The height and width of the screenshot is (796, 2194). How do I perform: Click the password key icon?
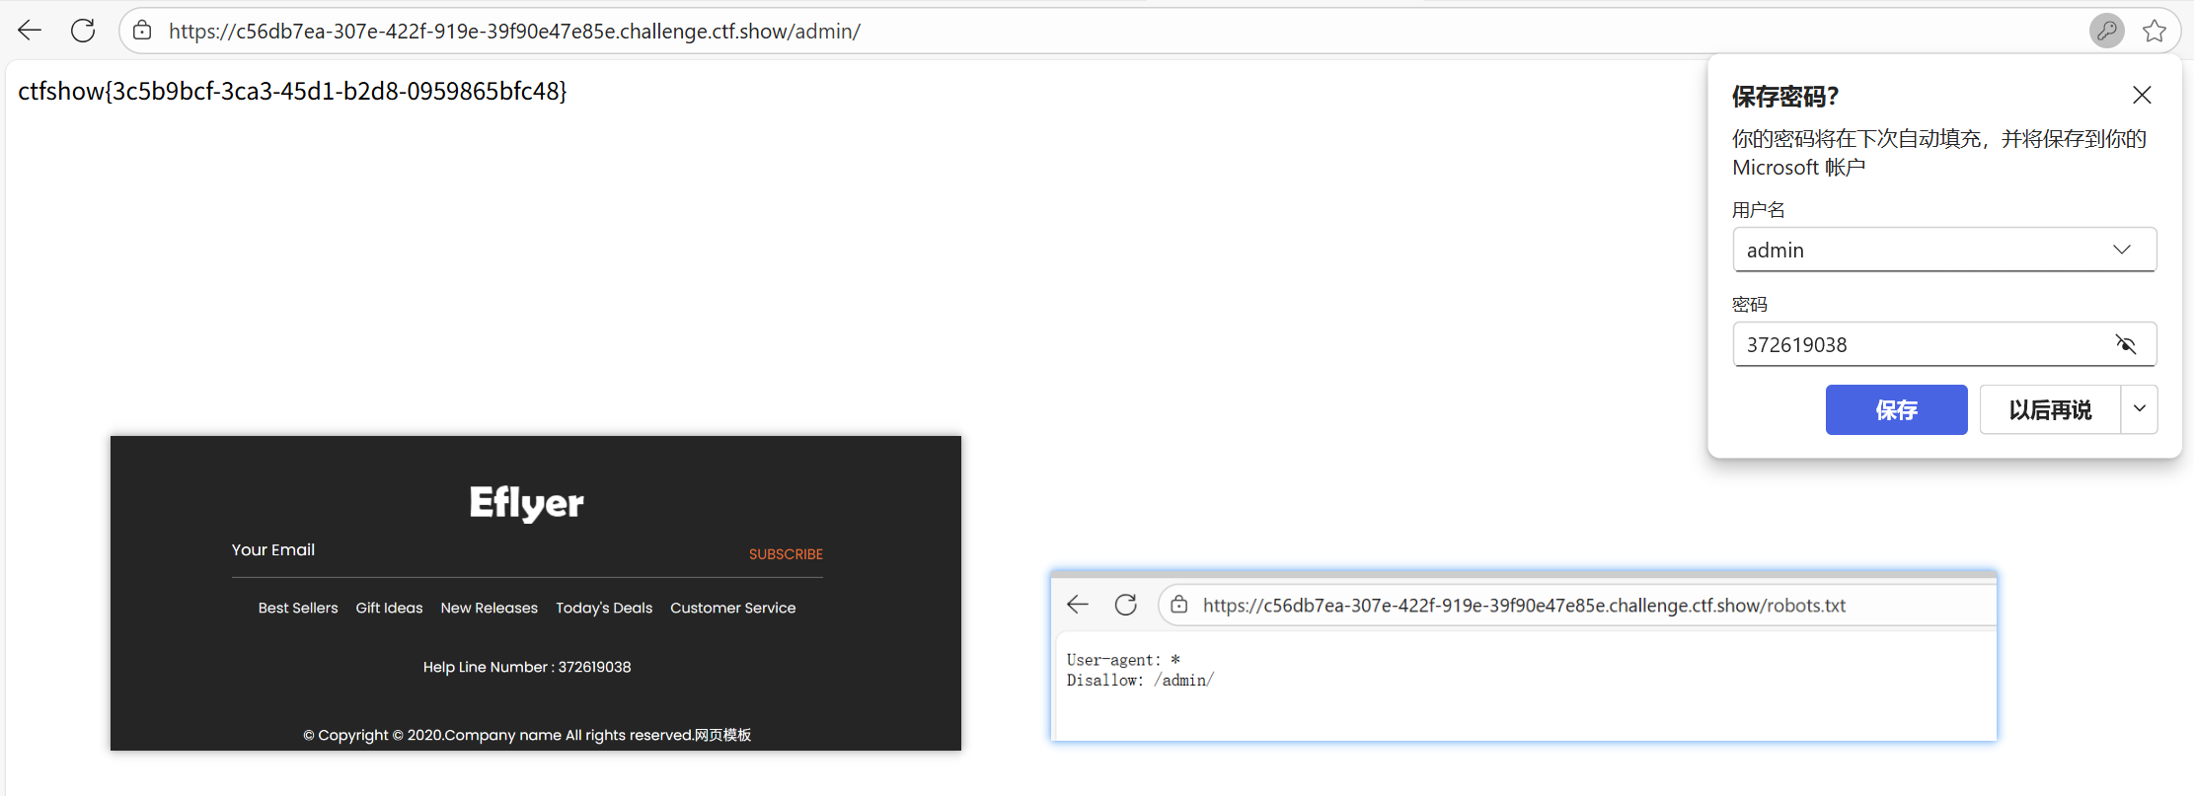click(2106, 31)
